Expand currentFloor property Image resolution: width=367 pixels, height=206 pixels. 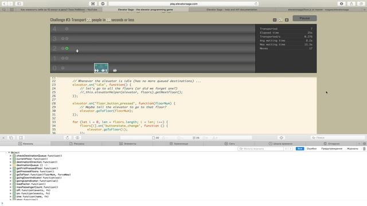(x=10, y=159)
